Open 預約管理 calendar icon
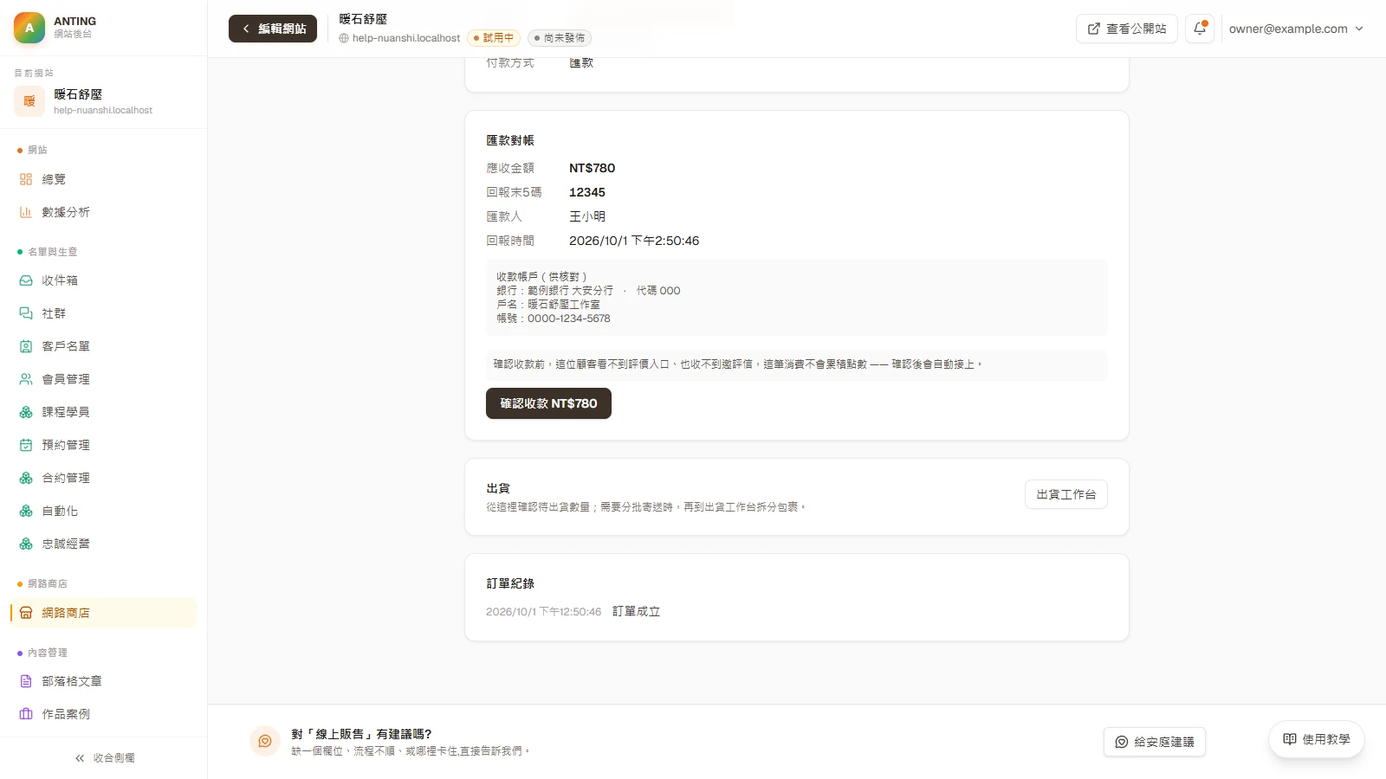This screenshot has width=1386, height=779. point(26,445)
